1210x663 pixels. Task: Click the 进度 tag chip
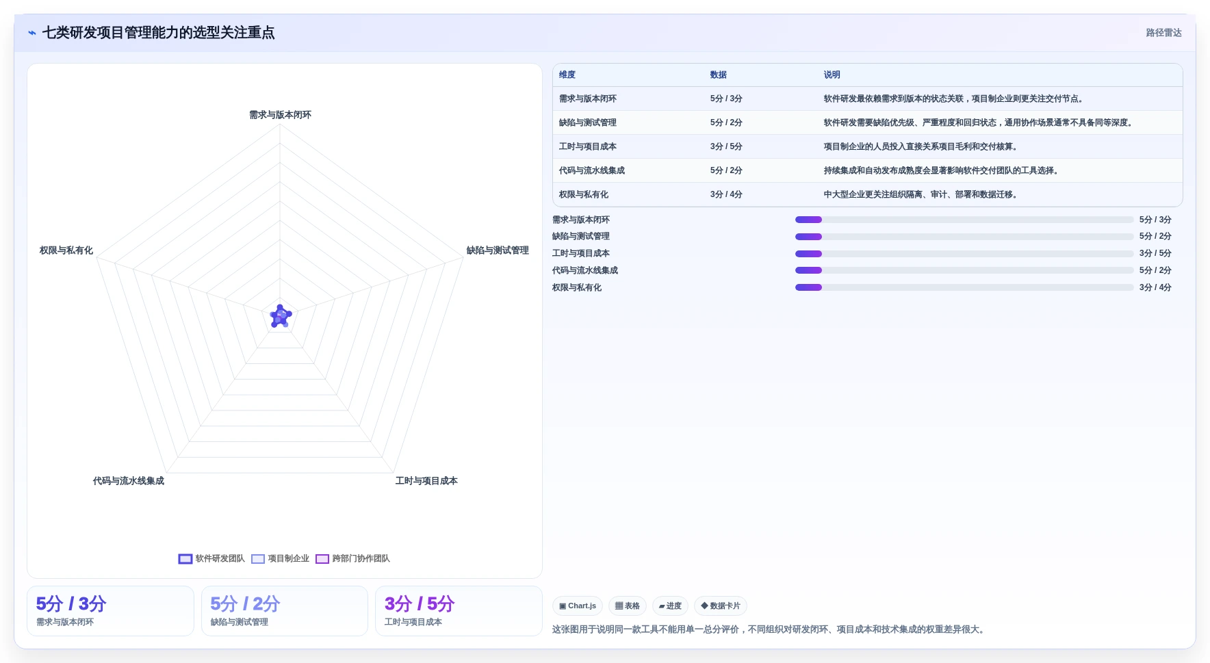[670, 606]
